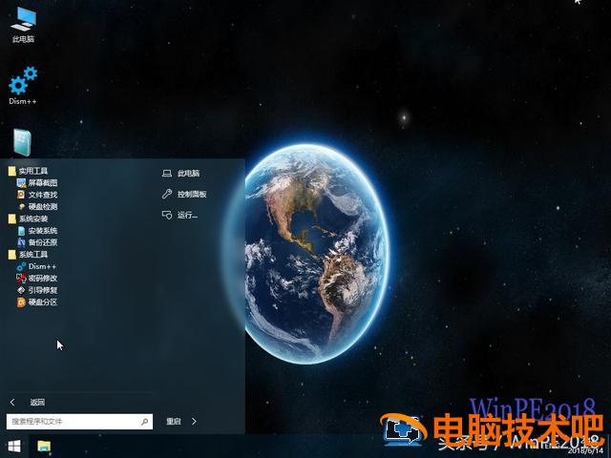Start 引导修复 boot repair tool
This screenshot has width=611, height=458.
click(37, 290)
